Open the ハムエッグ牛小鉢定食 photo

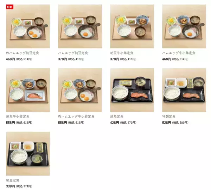pyautogui.click(x=184, y=26)
